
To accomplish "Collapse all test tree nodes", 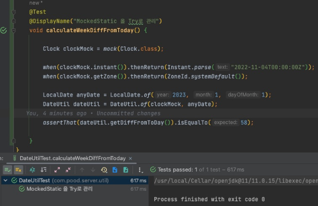I will (68, 170).
